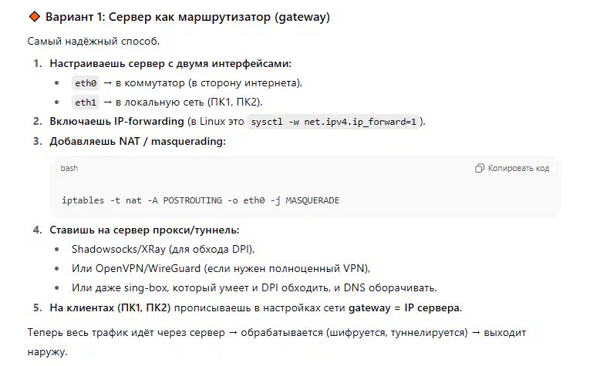Image resolution: width=610 pixels, height=366 pixels.
Task: Click step "Ставишь на сервер прокси/туннель"
Action: 144,230
